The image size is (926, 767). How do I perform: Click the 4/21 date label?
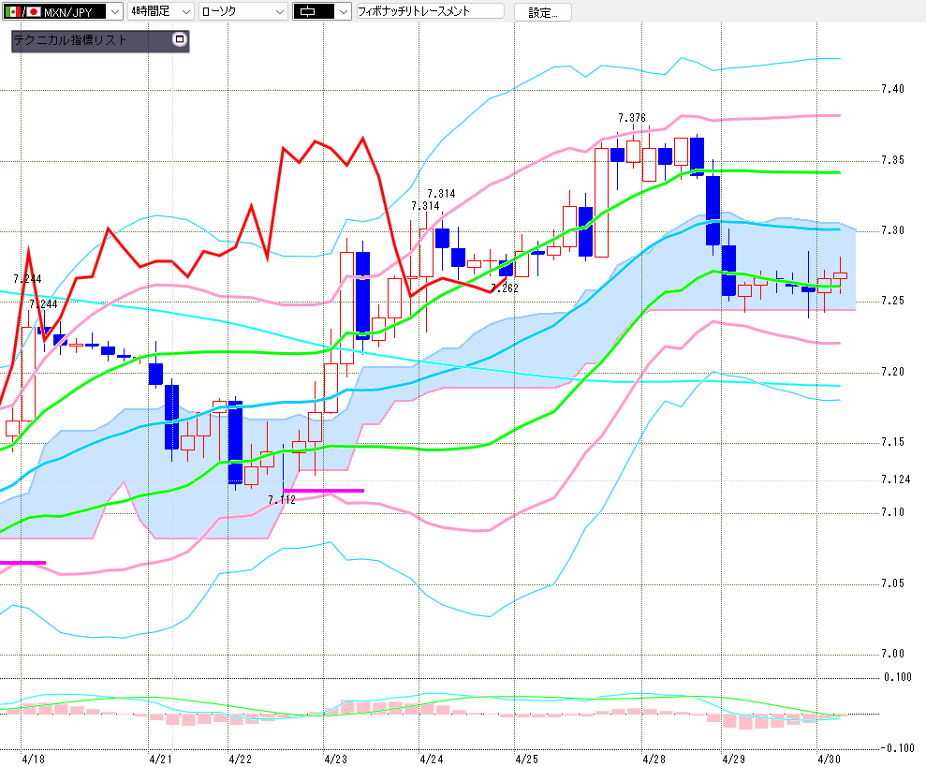pos(160,759)
